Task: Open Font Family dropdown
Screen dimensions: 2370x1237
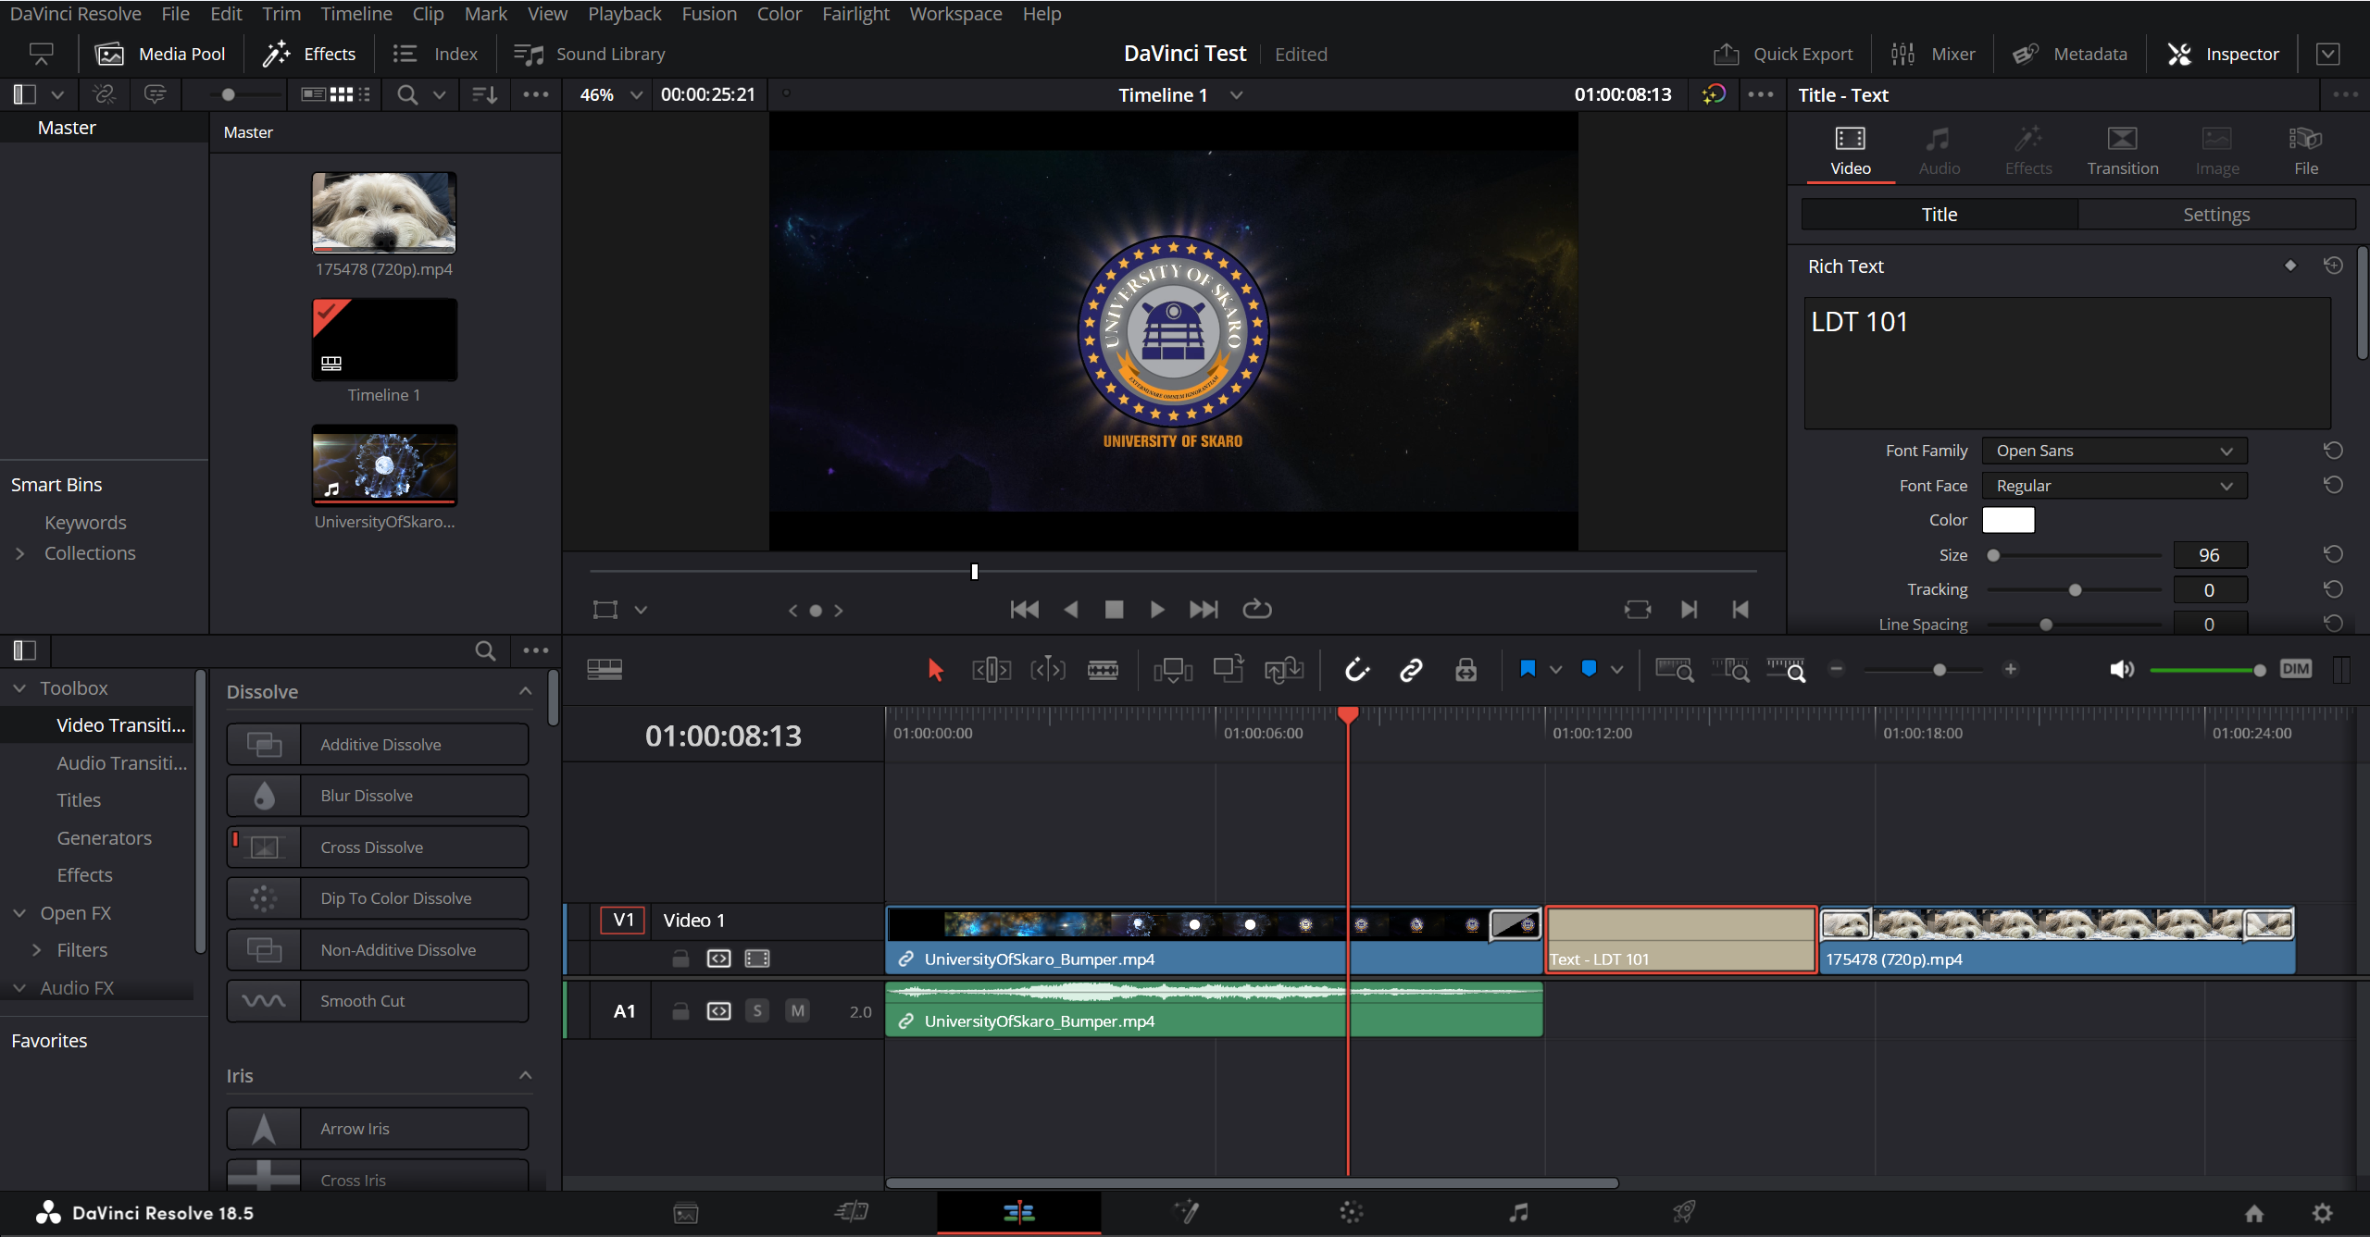Action: click(2114, 451)
